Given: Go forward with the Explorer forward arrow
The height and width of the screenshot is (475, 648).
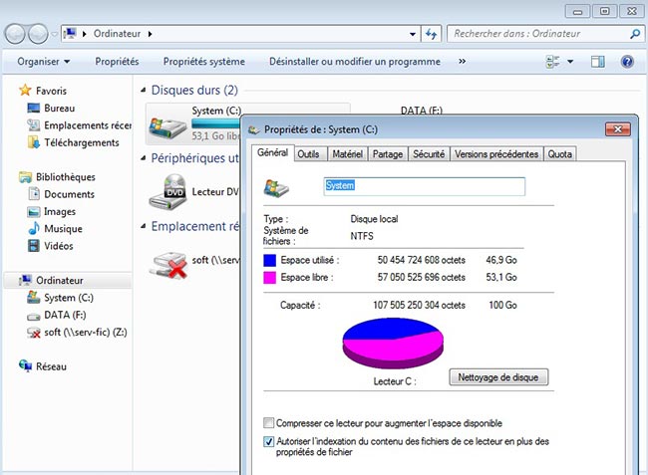Looking at the screenshot, I should click(x=38, y=34).
